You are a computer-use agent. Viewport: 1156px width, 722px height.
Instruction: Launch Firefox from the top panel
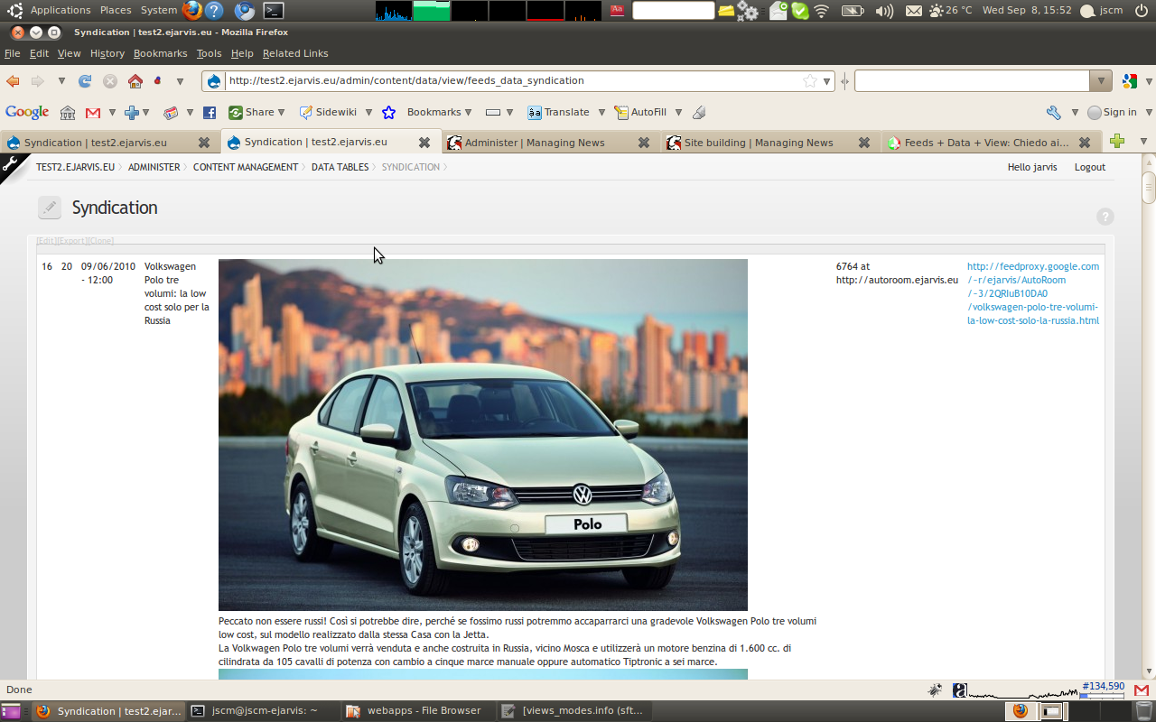click(191, 11)
